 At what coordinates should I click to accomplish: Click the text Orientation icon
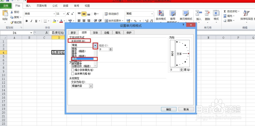coord(96,14)
